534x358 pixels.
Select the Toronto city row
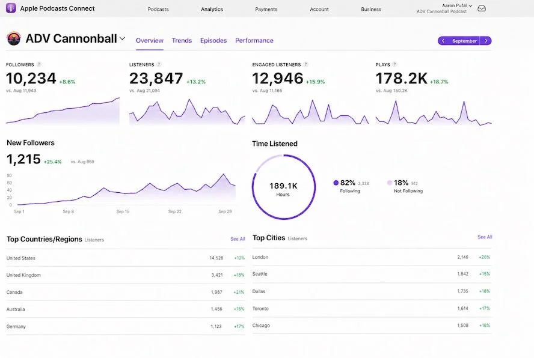tap(372, 308)
